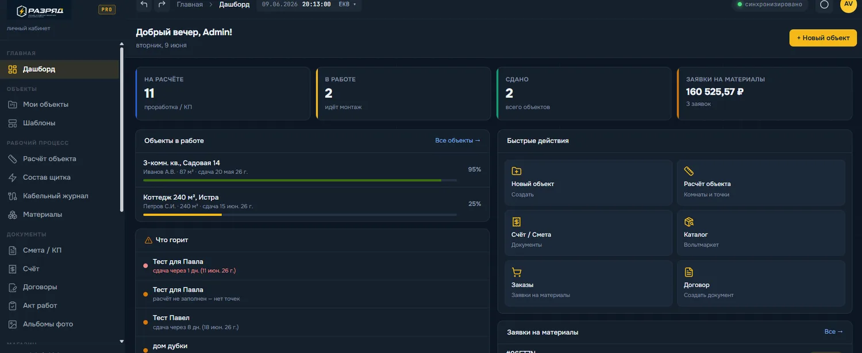The image size is (862, 353).
Task: Open the Новый объект quick action tile
Action: tap(588, 183)
